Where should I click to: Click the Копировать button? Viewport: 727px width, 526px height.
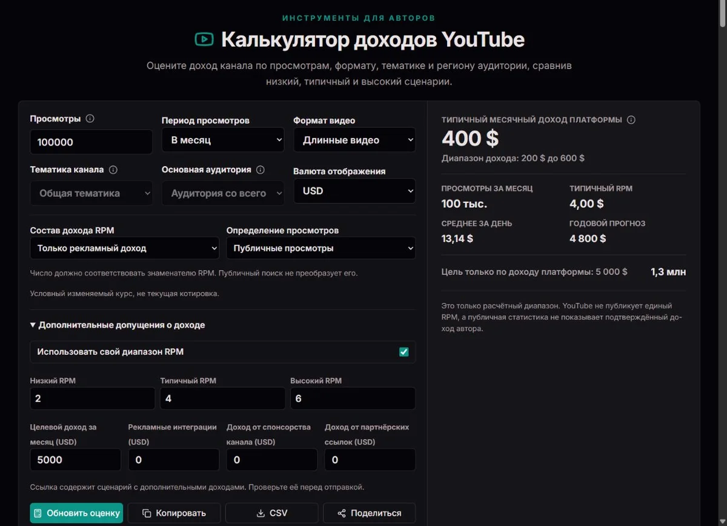coord(174,513)
